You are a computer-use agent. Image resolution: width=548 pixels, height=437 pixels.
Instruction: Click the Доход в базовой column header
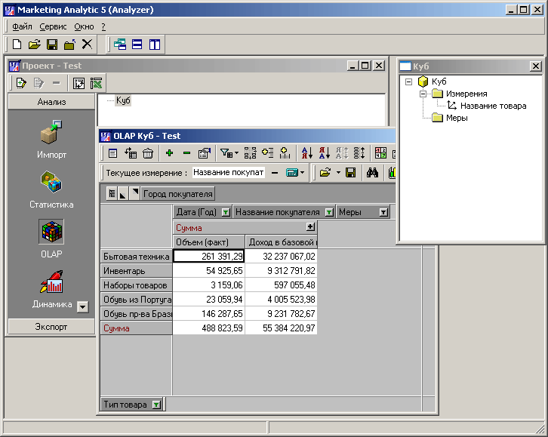282,242
